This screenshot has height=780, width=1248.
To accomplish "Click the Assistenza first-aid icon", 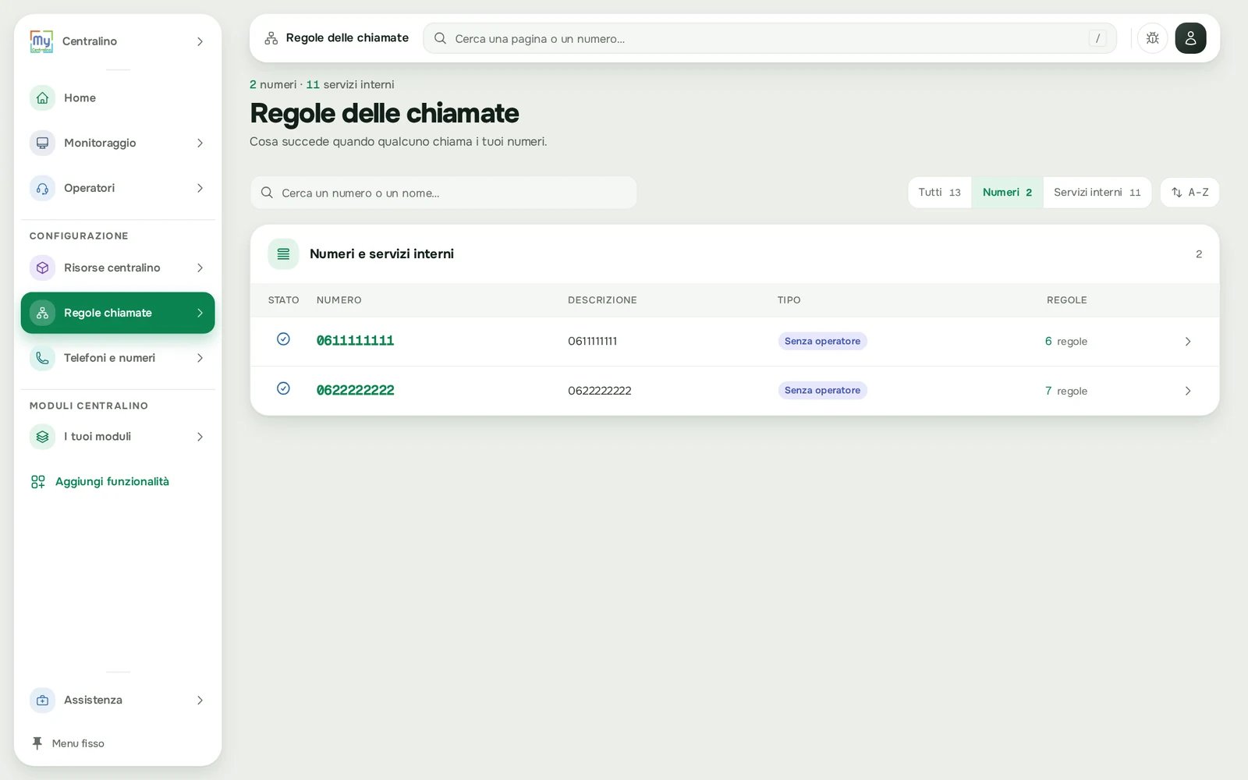I will [42, 700].
